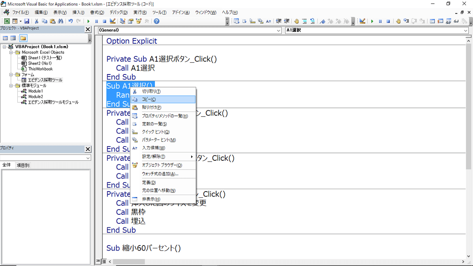
Task: Click the Quick Watch glasses icon
Action: click(x=456, y=21)
